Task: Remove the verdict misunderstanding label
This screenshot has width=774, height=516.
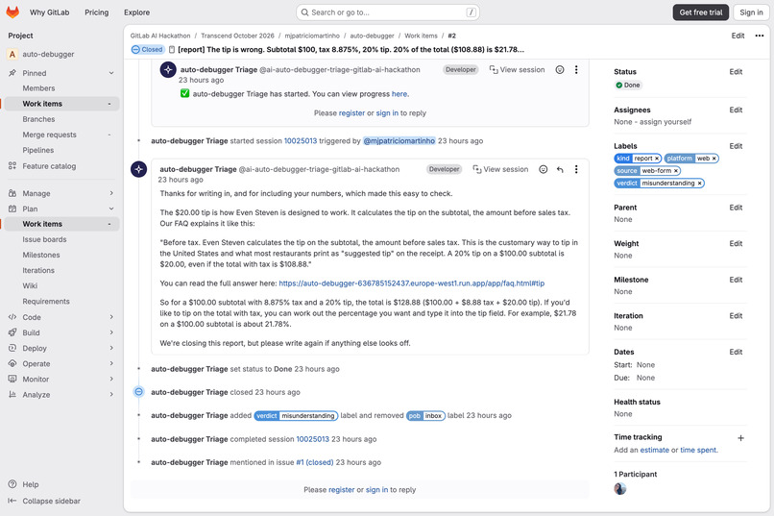Action: [x=699, y=184]
